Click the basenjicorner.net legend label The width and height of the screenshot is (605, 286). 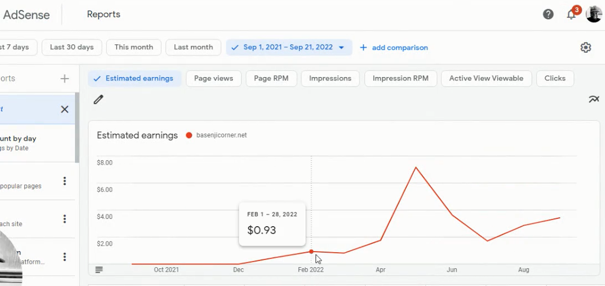click(x=222, y=135)
